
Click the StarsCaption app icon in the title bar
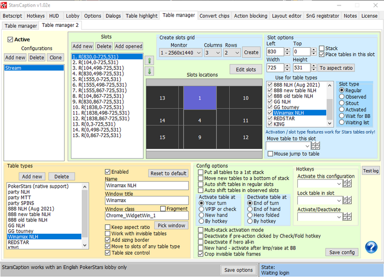(5, 4)
